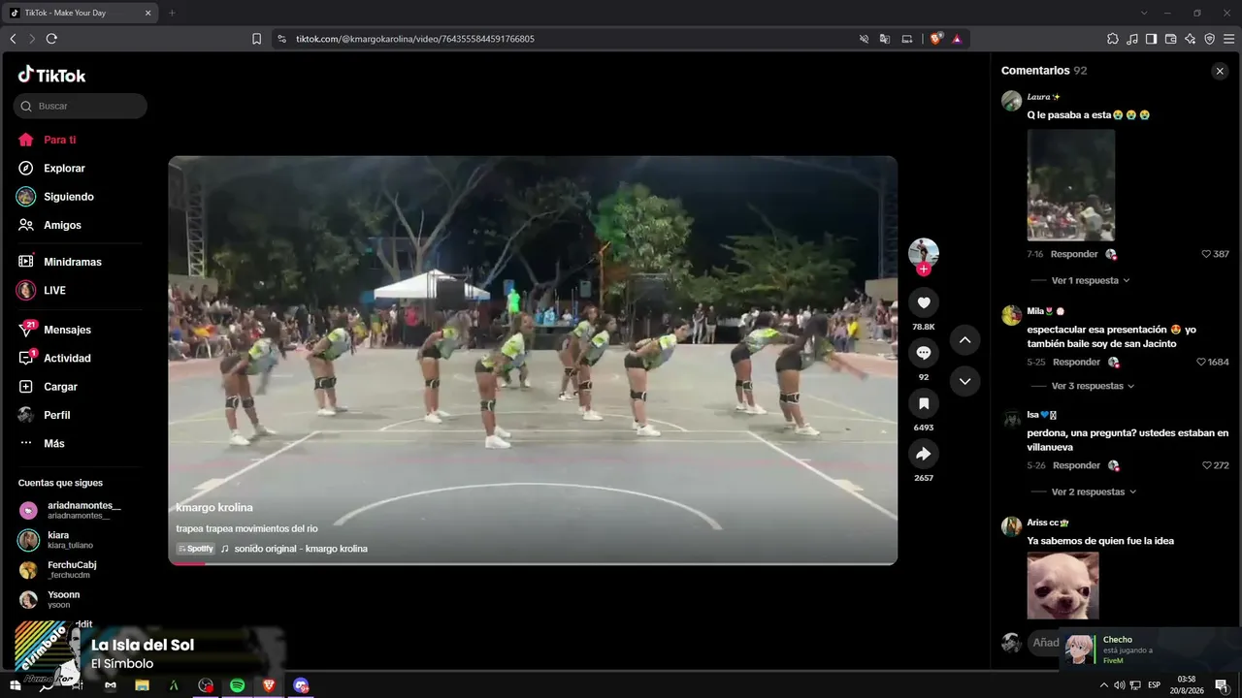Screen dimensions: 1242x698
Task: Share the video using the arrow icon
Action: pyautogui.click(x=923, y=454)
